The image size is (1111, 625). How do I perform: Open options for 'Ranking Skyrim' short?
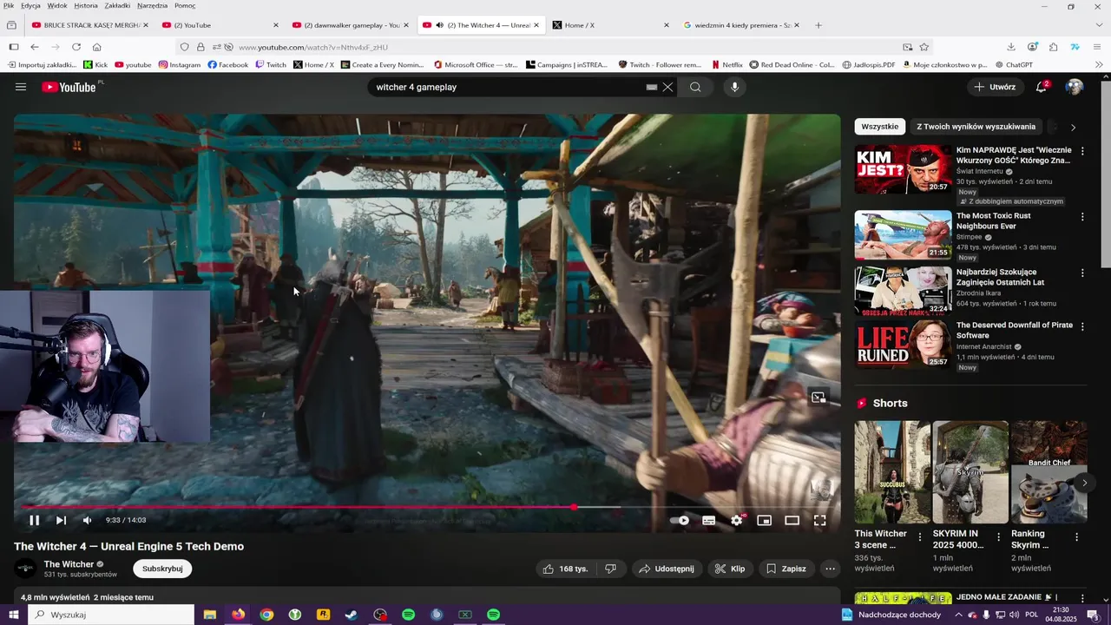[1077, 537]
